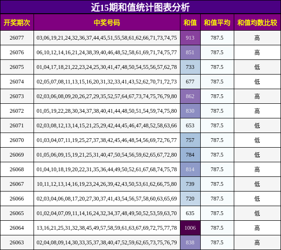
Task: Click 787.5 average in row 26063
Action: tap(217, 242)
